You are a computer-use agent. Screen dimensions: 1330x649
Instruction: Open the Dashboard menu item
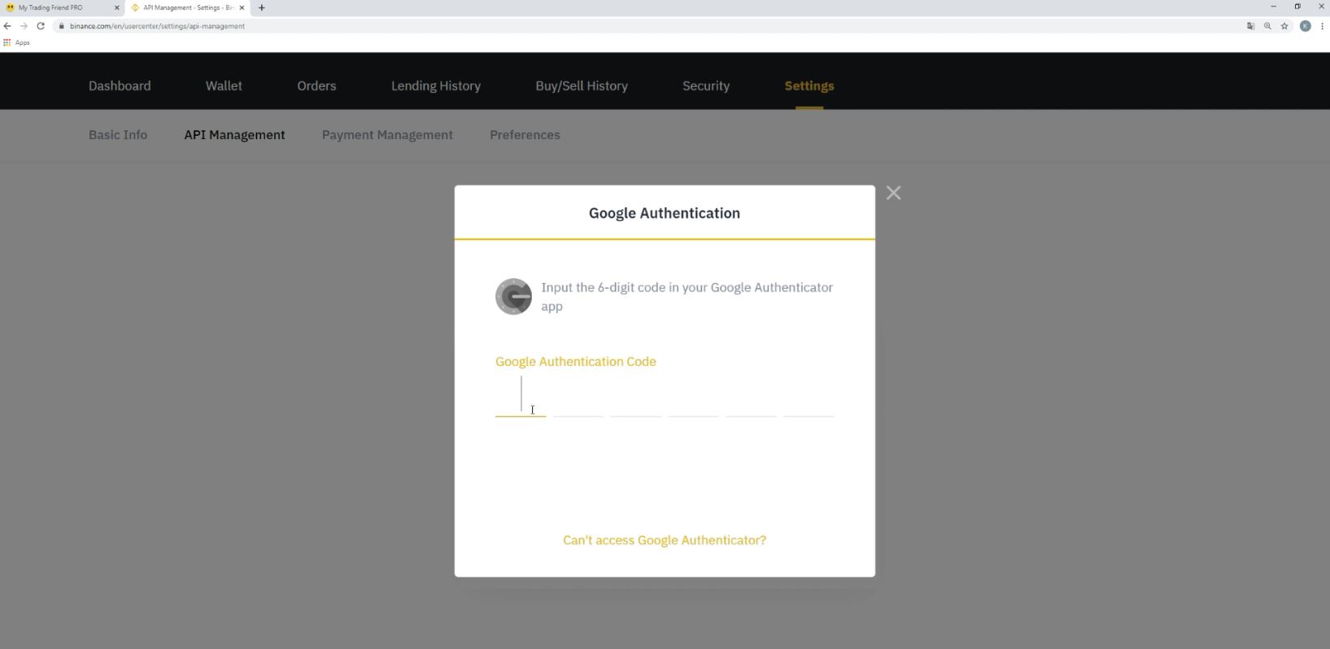(x=120, y=85)
